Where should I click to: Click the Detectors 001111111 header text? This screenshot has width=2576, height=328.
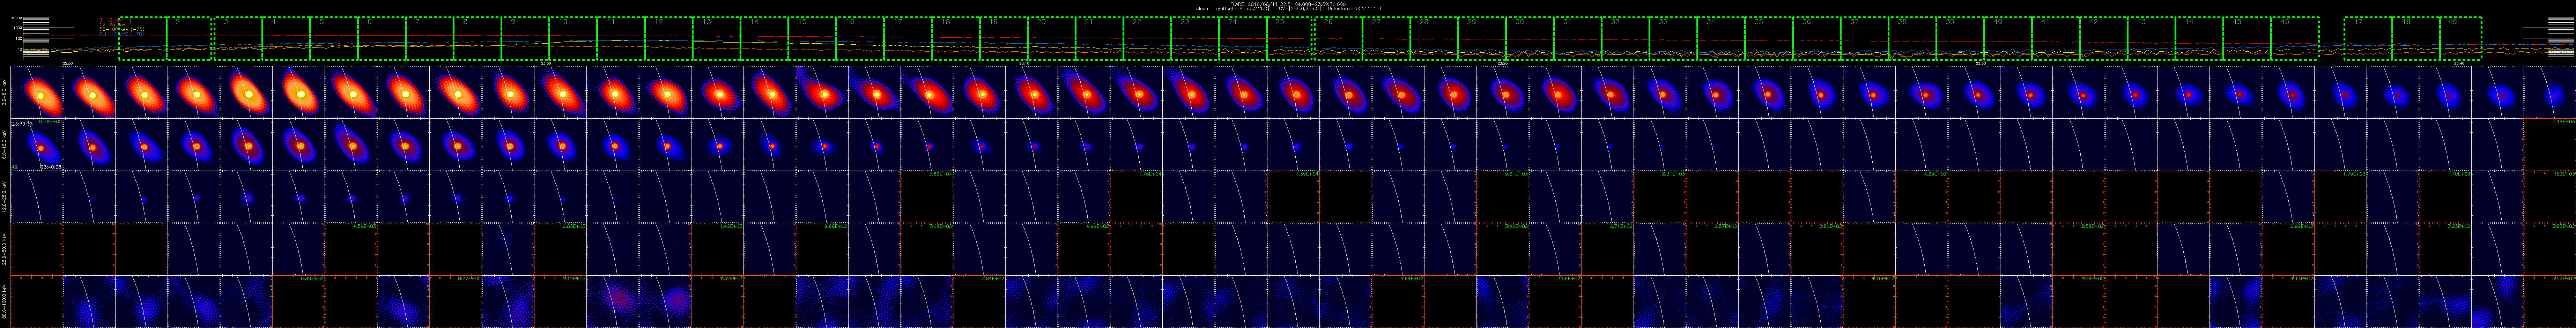tap(1355, 9)
